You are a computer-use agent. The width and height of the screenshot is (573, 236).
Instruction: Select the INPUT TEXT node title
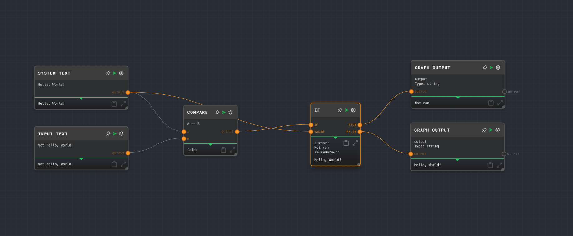[x=53, y=134]
